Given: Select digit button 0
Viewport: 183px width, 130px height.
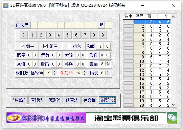Looking at the screenshot, I should click(x=24, y=35).
